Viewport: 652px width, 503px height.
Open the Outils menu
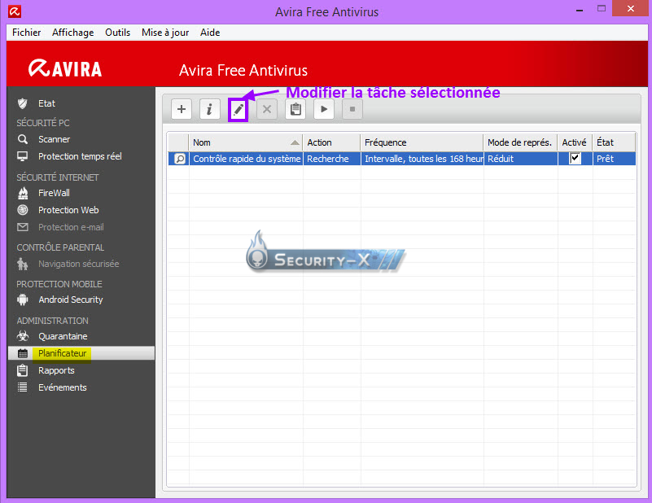[x=118, y=33]
